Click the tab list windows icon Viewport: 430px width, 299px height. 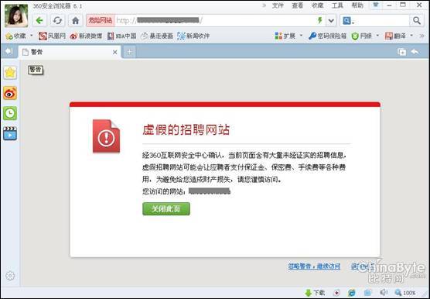point(401,52)
